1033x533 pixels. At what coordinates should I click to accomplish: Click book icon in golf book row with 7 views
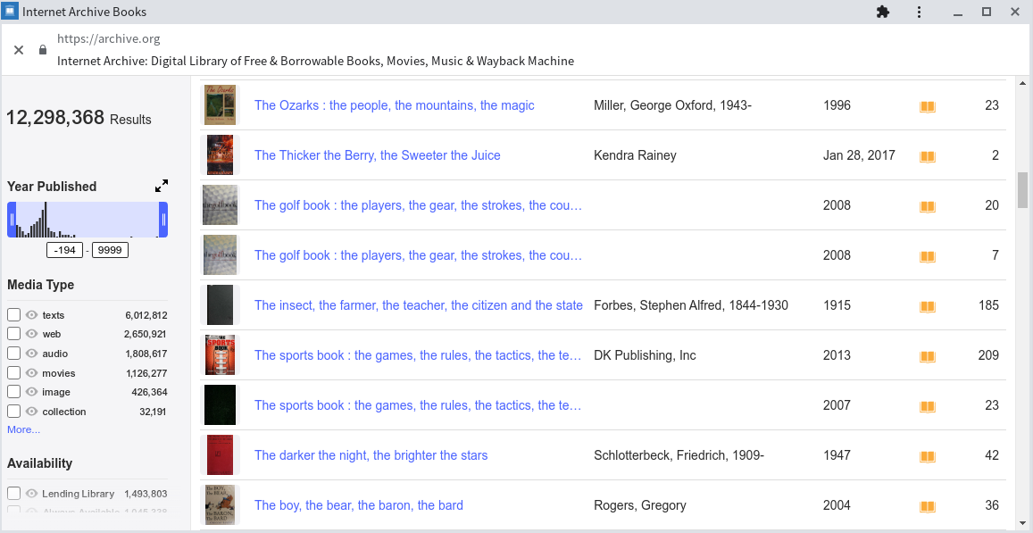[x=928, y=256]
